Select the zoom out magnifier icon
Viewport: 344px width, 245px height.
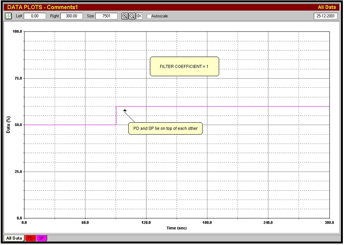131,16
